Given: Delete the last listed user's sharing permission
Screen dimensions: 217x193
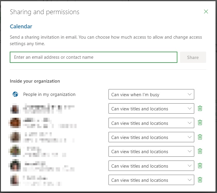Looking at the screenshot, I should (x=200, y=180).
